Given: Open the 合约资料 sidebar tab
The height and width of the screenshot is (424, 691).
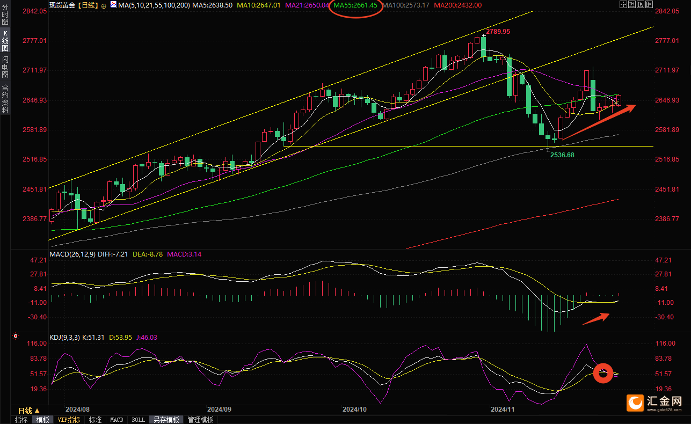Looking at the screenshot, I should (5, 98).
